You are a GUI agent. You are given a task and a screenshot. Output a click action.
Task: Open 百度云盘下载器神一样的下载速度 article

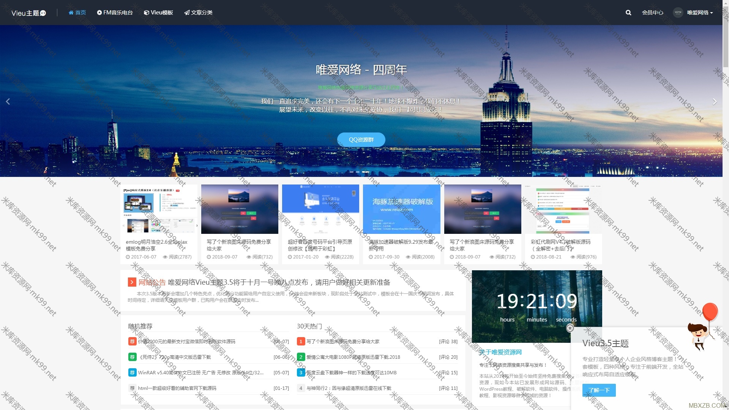(x=352, y=372)
